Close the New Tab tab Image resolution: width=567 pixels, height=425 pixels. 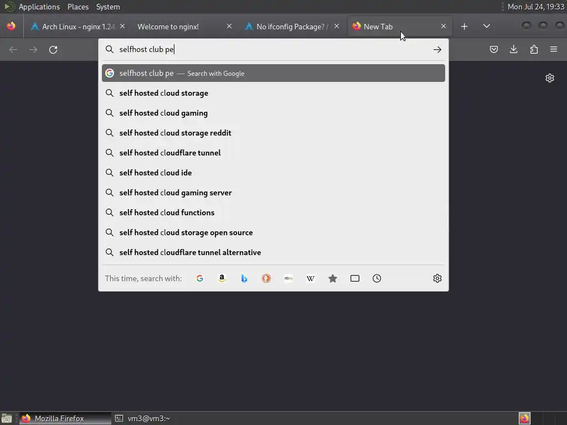[x=444, y=26]
